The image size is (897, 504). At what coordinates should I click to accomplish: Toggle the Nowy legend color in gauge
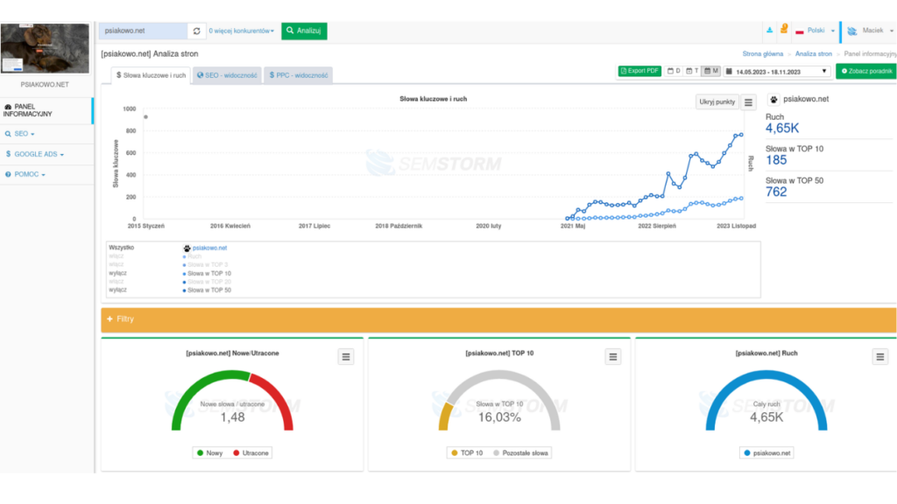(200, 452)
